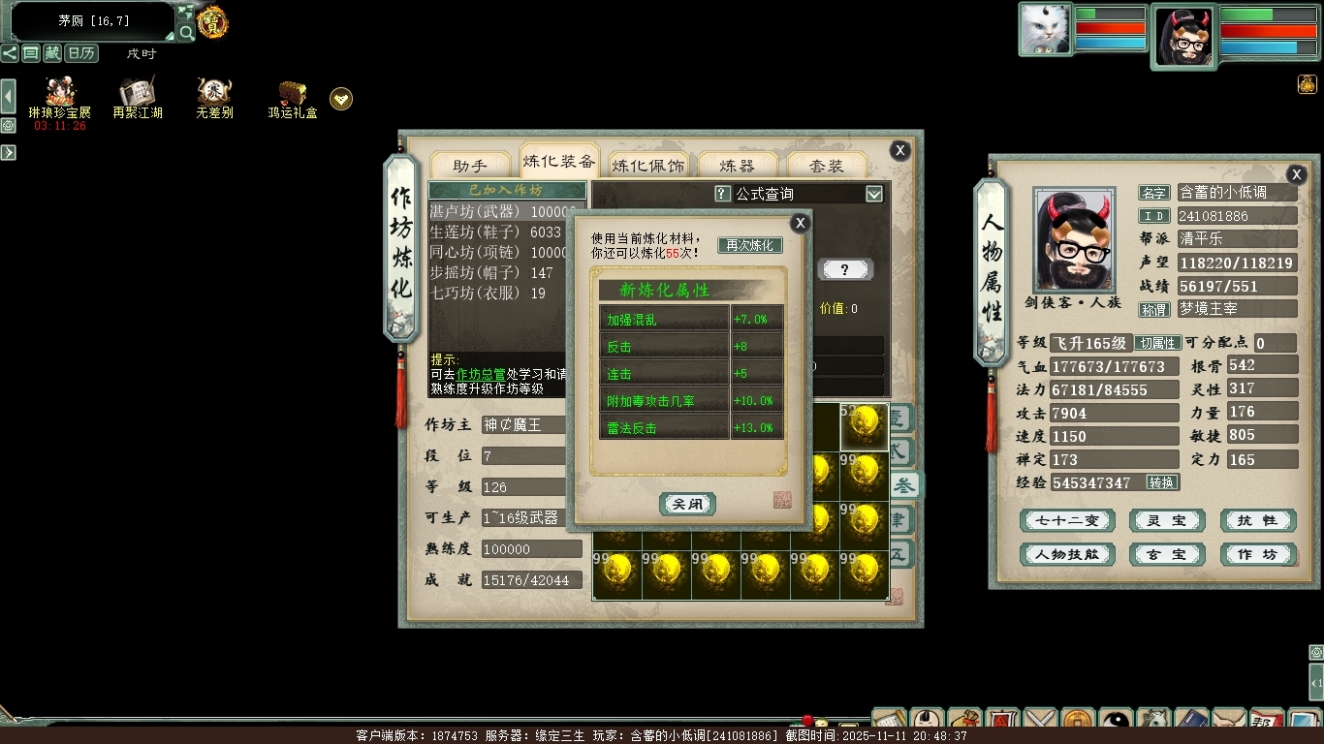Open the 公式查询 dropdown arrow
The height and width of the screenshot is (744, 1324).
click(x=874, y=194)
